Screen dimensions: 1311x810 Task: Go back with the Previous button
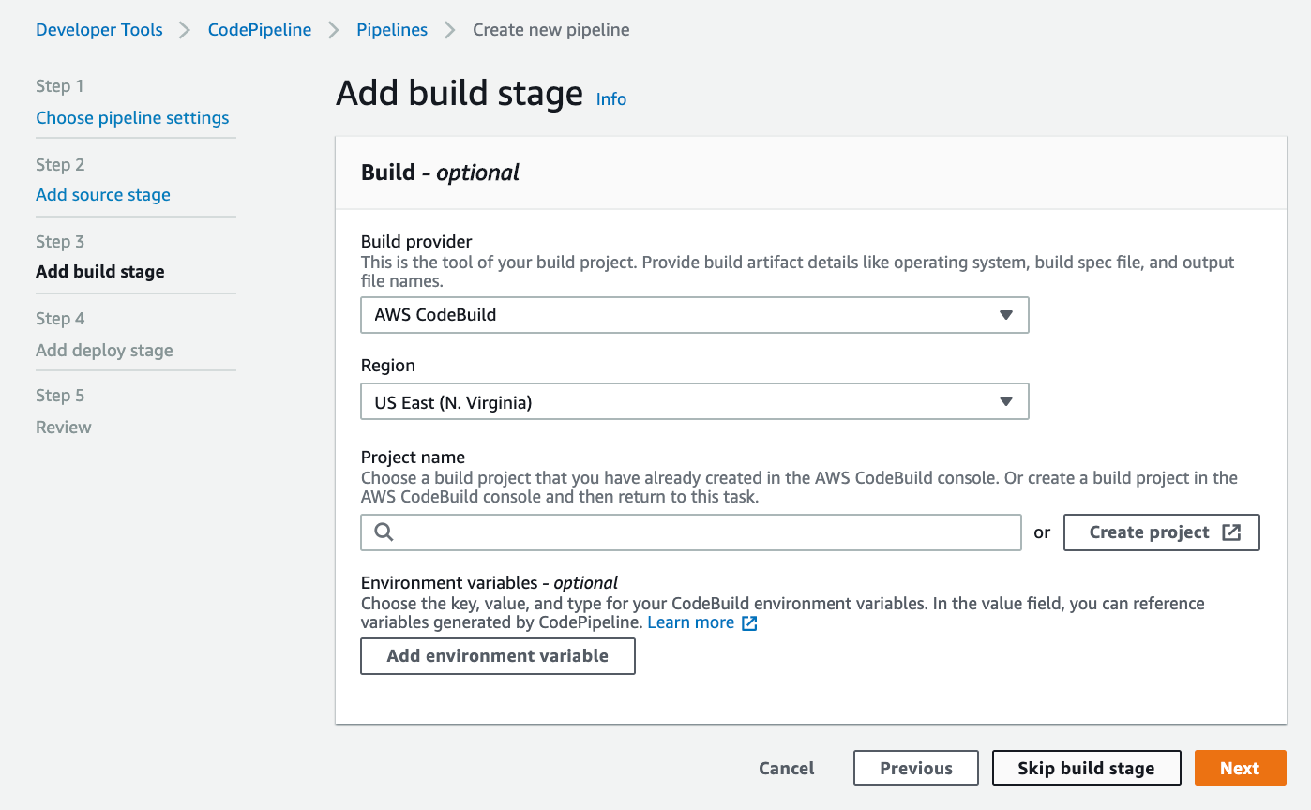(x=916, y=768)
